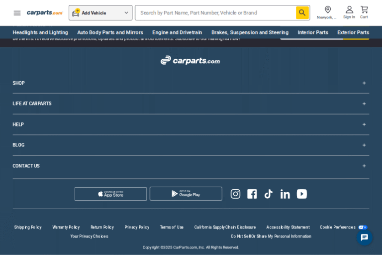
Task: Visit the LinkedIn profile
Action: coord(285,194)
